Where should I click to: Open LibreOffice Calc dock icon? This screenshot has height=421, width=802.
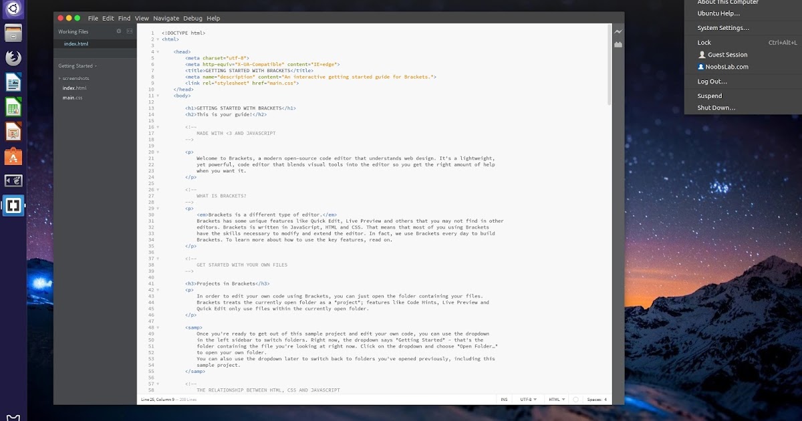click(x=13, y=107)
